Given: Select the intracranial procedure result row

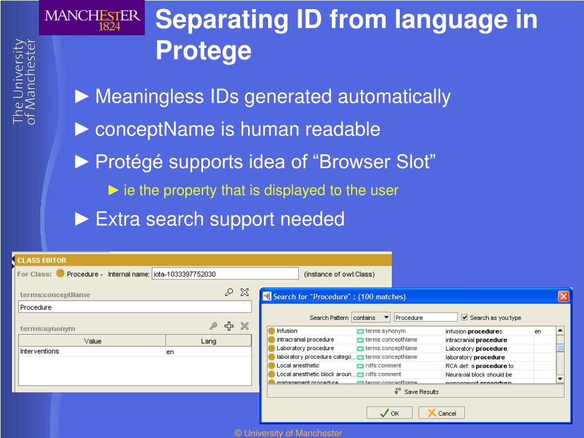Looking at the screenshot, I should click(412, 339).
